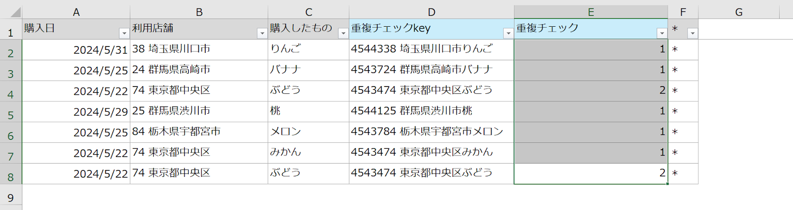Select row 1 header
This screenshot has width=793, height=210.
[11, 30]
